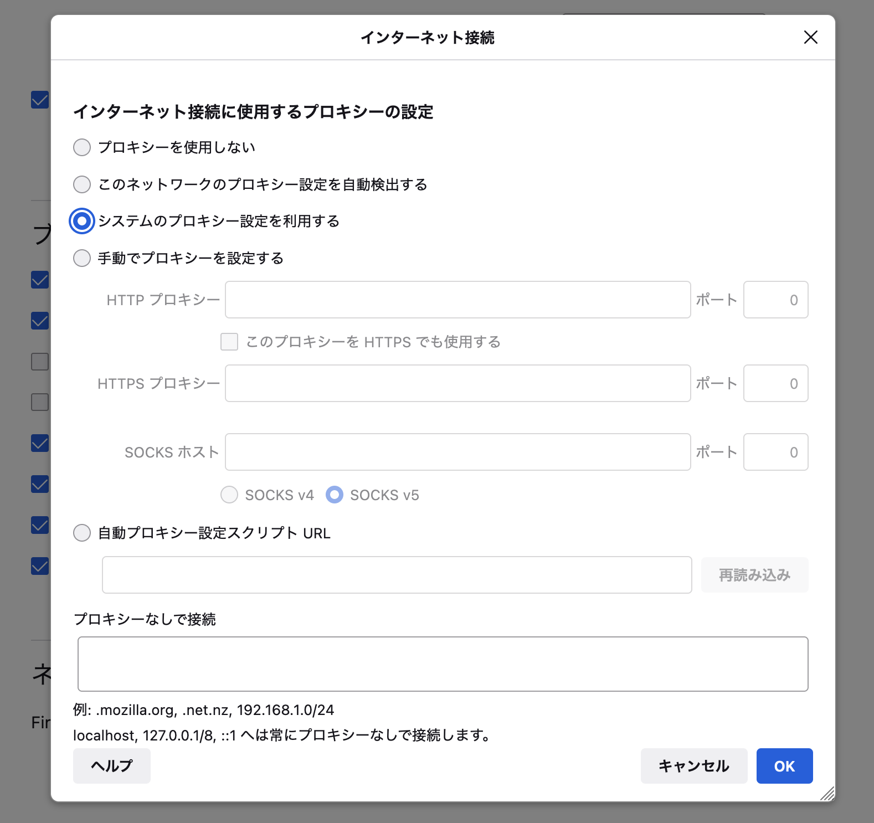Click the HTTPS proxy ポート field
Image resolution: width=874 pixels, height=823 pixels.
775,383
